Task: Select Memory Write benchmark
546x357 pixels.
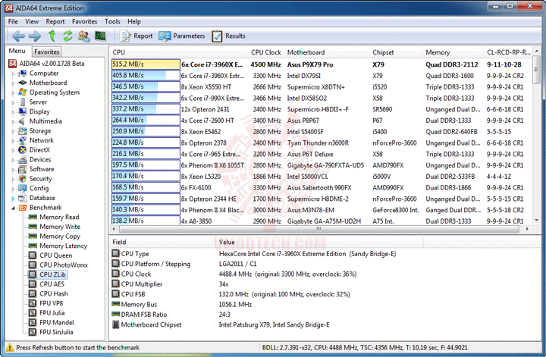Action: point(60,227)
